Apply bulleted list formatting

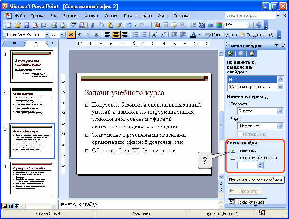(x=144, y=35)
